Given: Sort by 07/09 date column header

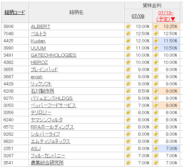Looking at the screenshot, I should point(138,16).
